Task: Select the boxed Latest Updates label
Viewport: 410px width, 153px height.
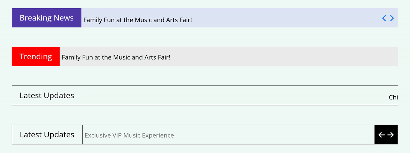Action: tap(47, 135)
